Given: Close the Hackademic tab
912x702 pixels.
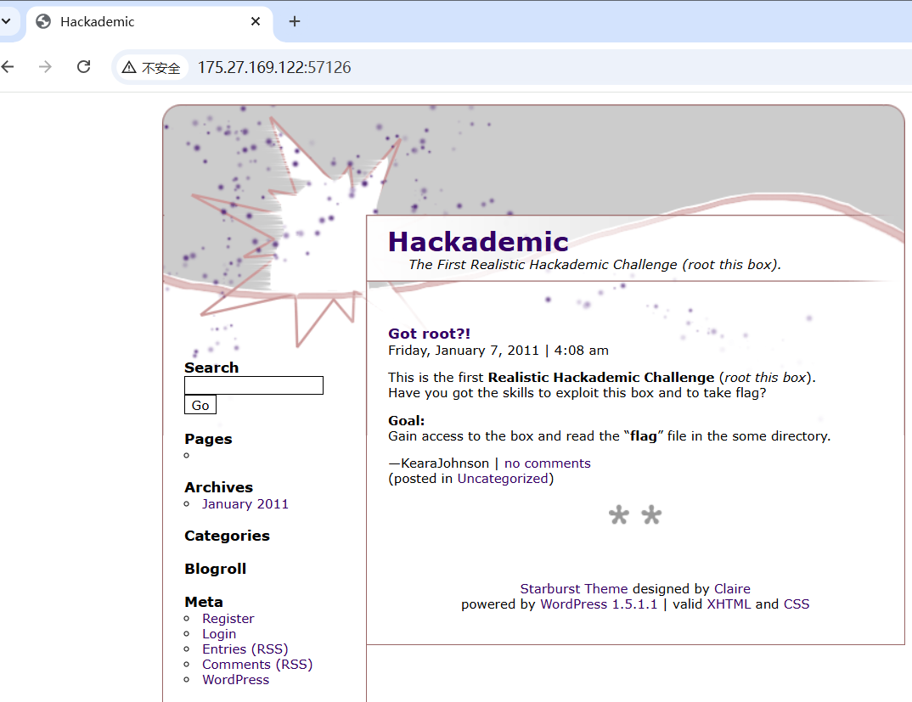Looking at the screenshot, I should pos(256,21).
